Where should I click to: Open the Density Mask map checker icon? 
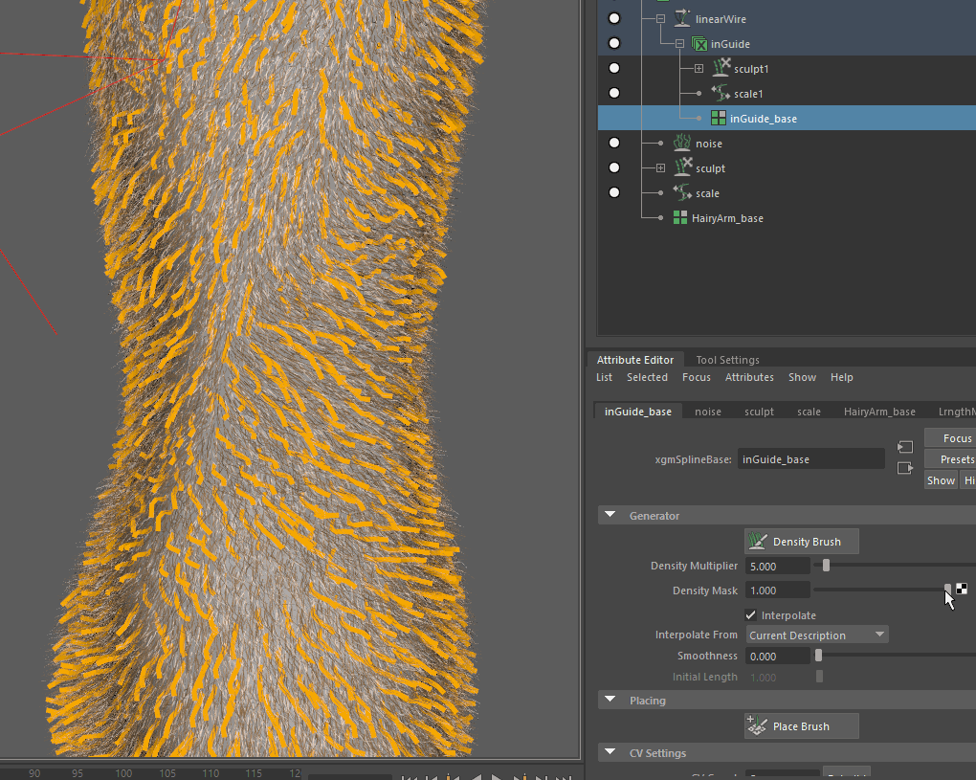pos(960,590)
